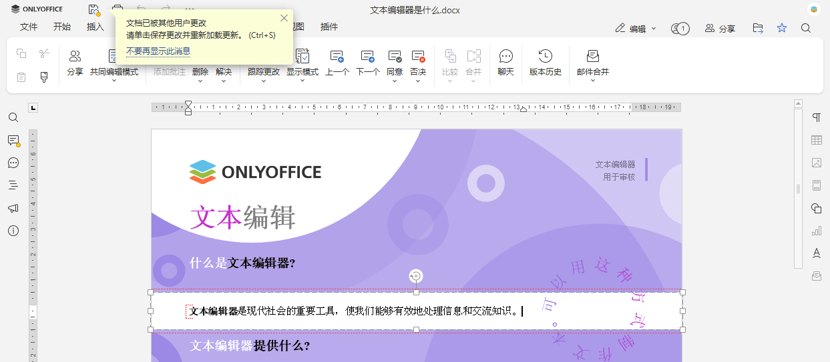Screen dimensions: 830x362
Task: Open version history
Action: [x=545, y=61]
